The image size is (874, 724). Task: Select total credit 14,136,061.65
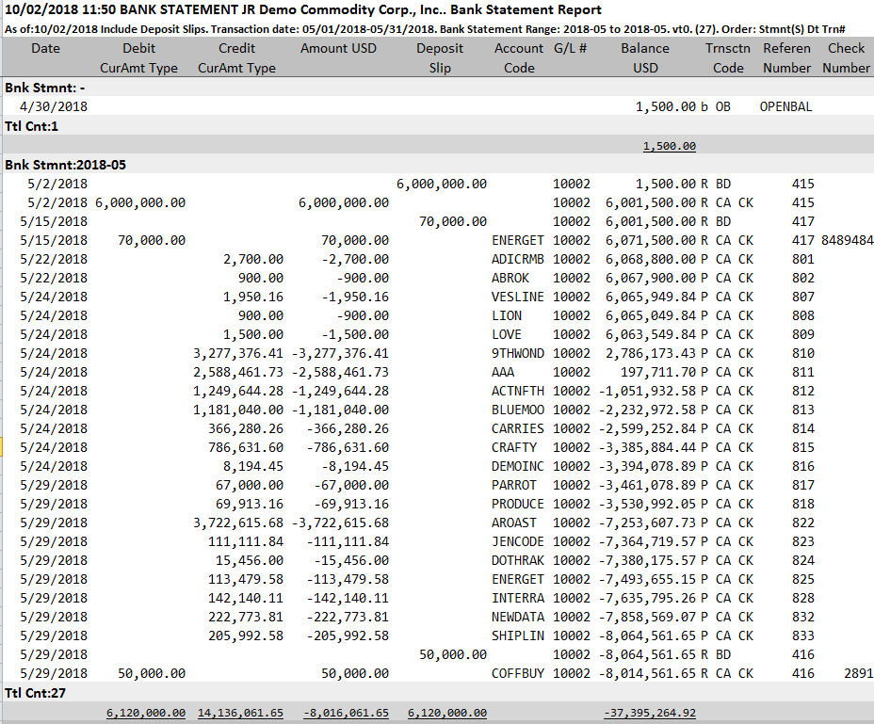(240, 713)
